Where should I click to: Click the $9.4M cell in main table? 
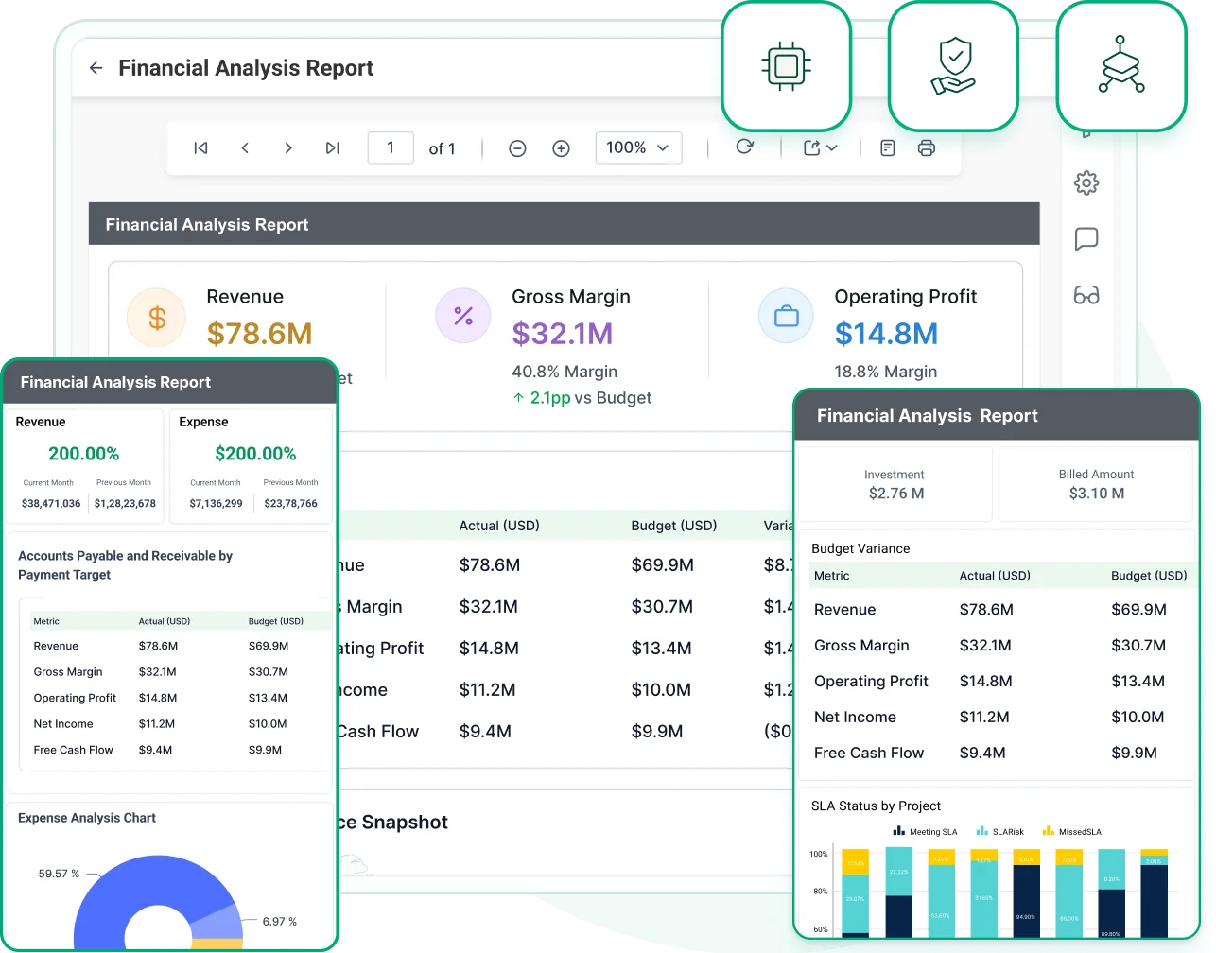485,732
